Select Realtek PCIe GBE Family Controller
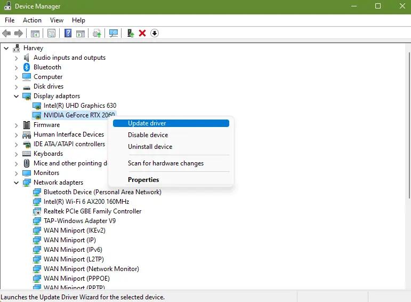 click(92, 211)
